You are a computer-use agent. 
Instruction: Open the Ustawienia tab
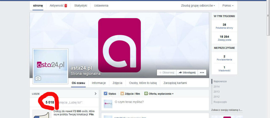pos(101,6)
